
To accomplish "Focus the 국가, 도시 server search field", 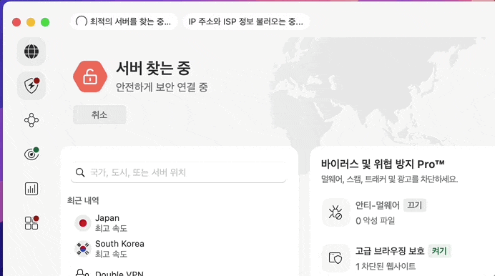I will (179, 172).
